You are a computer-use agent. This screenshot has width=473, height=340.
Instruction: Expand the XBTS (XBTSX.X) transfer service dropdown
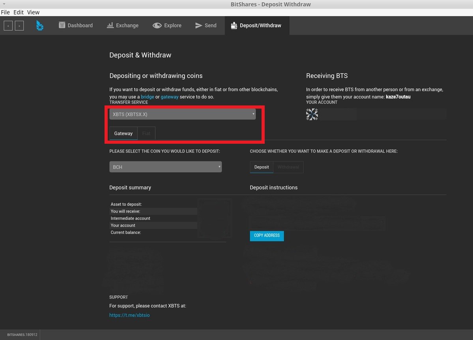183,114
